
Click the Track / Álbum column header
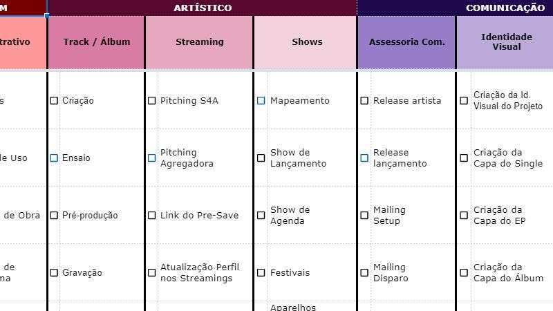(96, 42)
